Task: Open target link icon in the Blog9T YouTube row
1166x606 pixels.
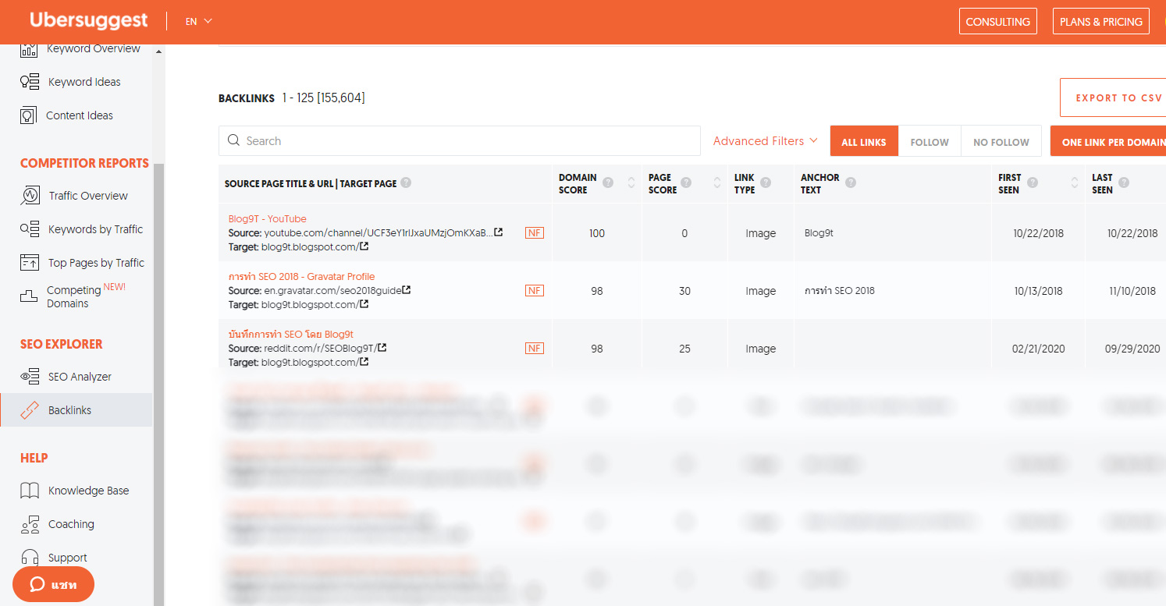Action: click(364, 246)
